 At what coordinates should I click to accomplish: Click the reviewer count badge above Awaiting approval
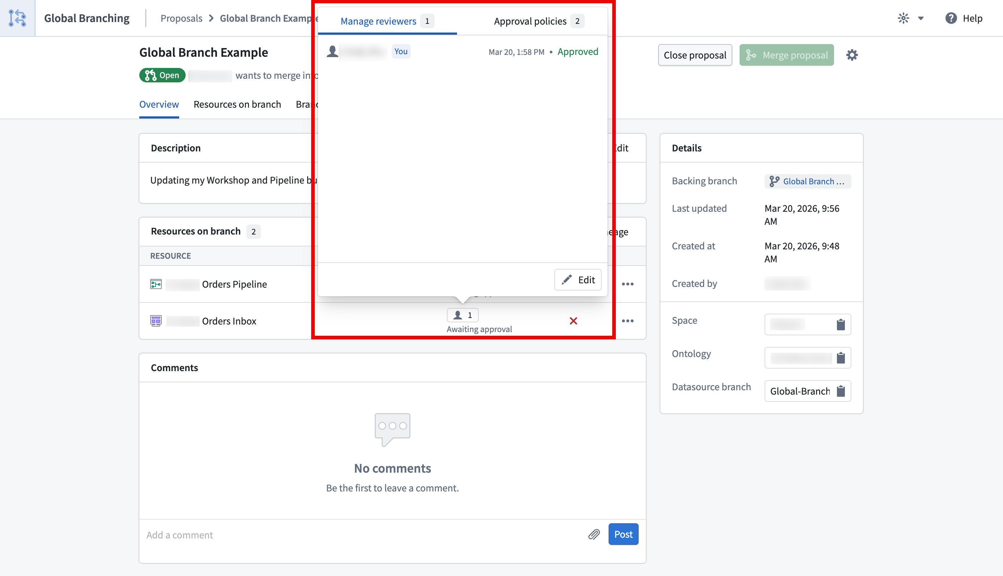462,315
